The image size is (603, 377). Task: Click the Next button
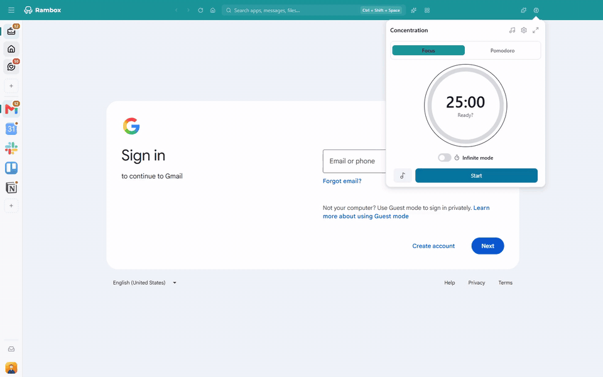click(x=487, y=246)
